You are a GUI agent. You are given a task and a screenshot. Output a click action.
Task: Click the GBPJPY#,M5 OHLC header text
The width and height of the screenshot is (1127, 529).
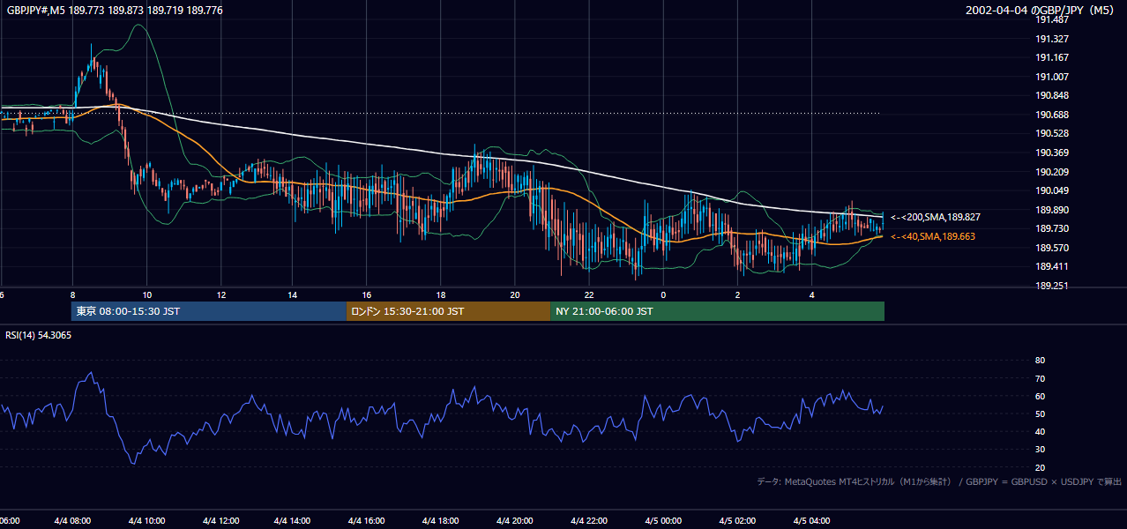click(x=115, y=10)
